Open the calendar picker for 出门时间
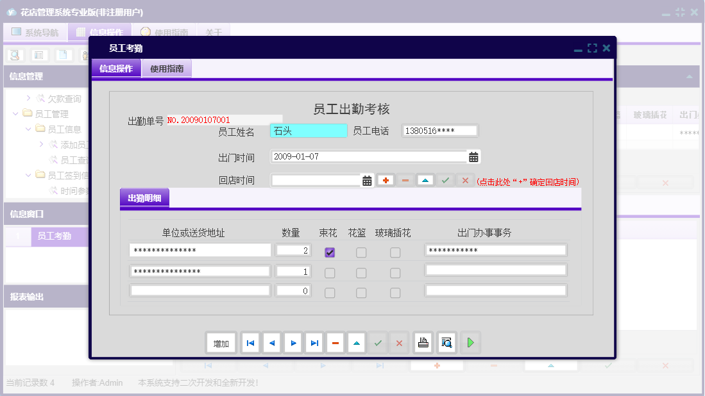The width and height of the screenshot is (705, 396). (x=473, y=156)
